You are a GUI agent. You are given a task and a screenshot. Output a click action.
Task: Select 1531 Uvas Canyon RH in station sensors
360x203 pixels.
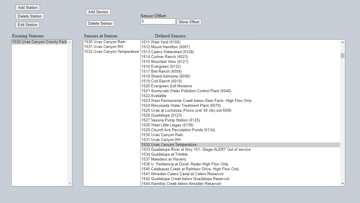pyautogui.click(x=104, y=47)
